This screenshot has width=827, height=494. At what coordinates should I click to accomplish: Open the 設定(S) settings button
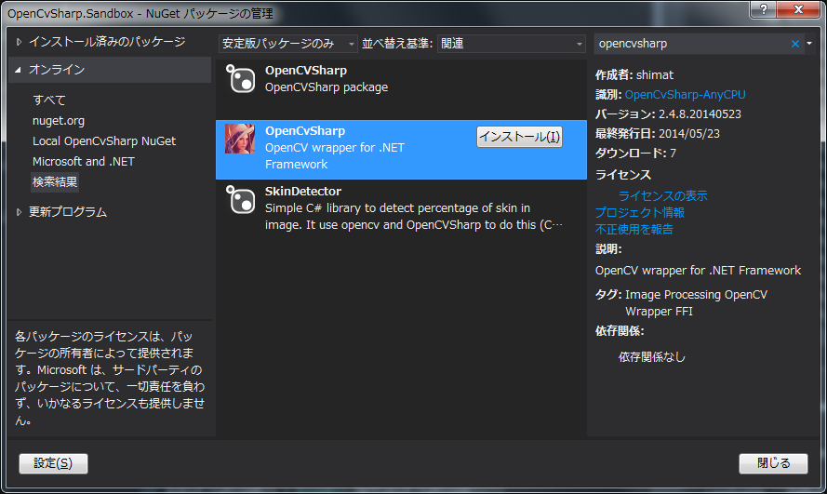click(x=53, y=463)
